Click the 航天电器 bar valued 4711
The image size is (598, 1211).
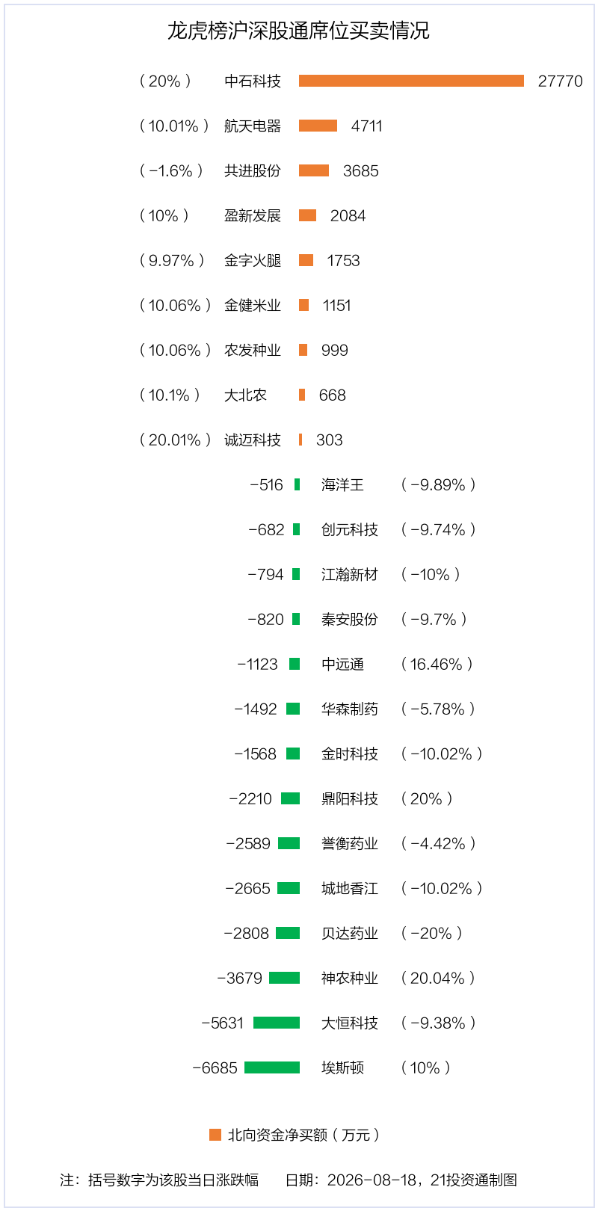[318, 126]
